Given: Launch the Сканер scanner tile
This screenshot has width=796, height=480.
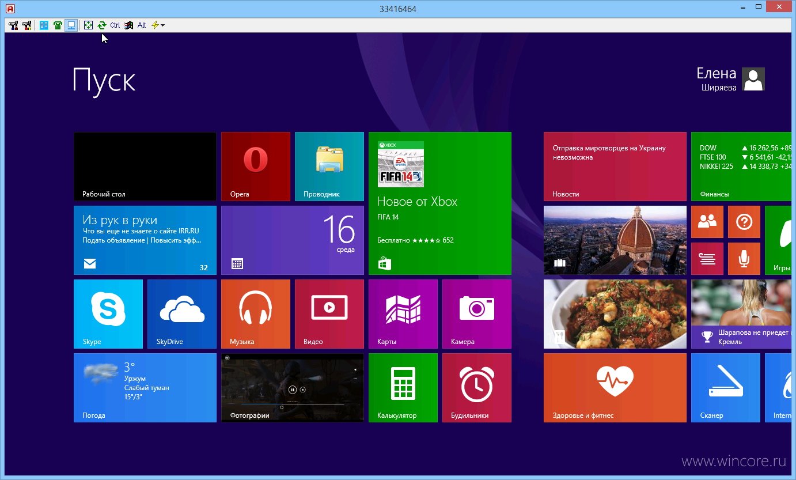Looking at the screenshot, I should (x=726, y=388).
